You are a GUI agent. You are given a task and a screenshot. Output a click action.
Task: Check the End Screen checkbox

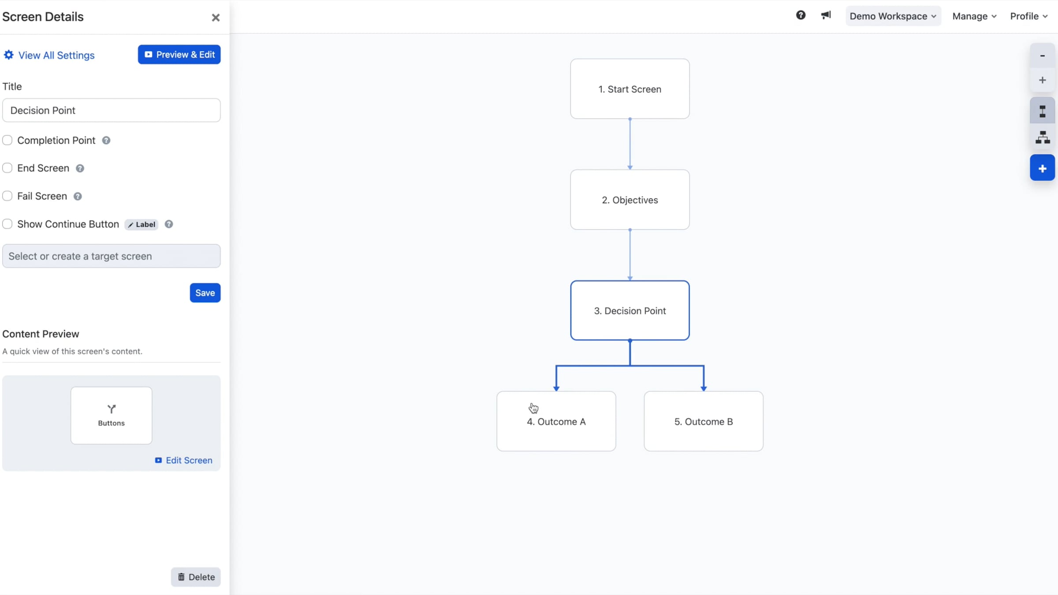7,168
